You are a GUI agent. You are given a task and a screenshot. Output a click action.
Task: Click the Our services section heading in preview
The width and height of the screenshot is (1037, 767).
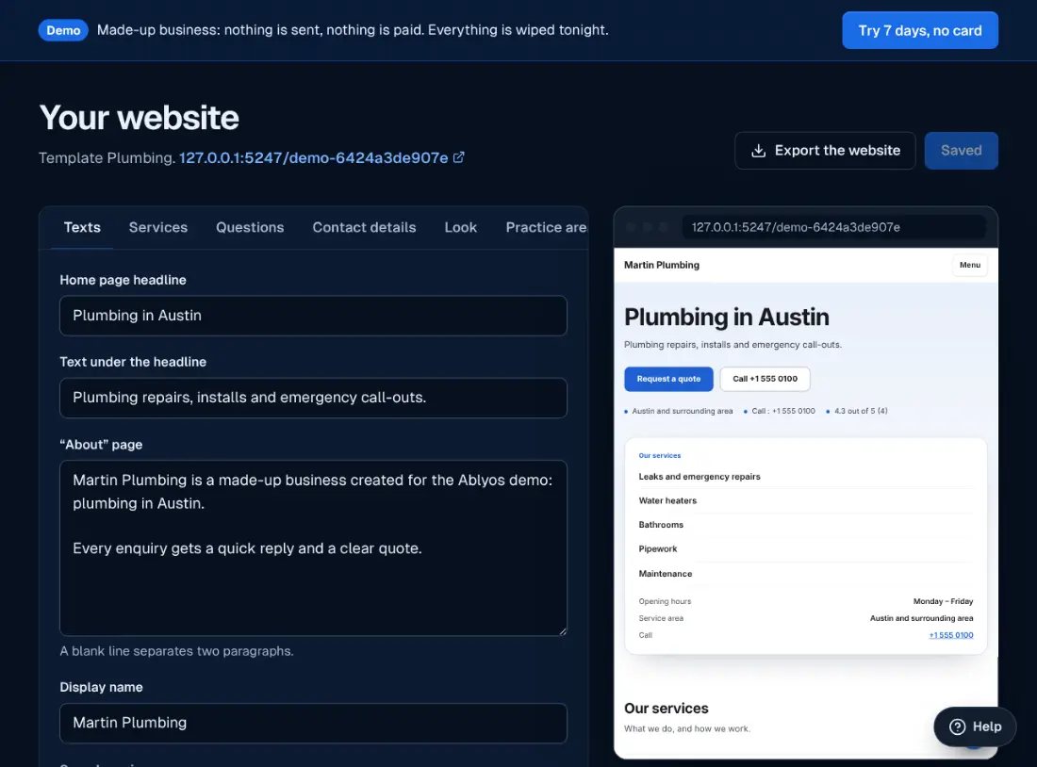(x=666, y=709)
